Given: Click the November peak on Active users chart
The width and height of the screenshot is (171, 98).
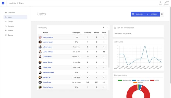Looking at the screenshot, I should pos(145,46).
